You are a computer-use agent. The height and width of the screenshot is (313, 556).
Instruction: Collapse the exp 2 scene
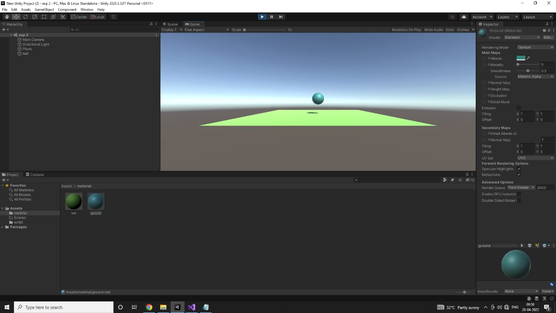pos(12,35)
